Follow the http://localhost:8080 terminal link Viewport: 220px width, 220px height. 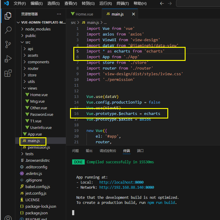pos(122,182)
